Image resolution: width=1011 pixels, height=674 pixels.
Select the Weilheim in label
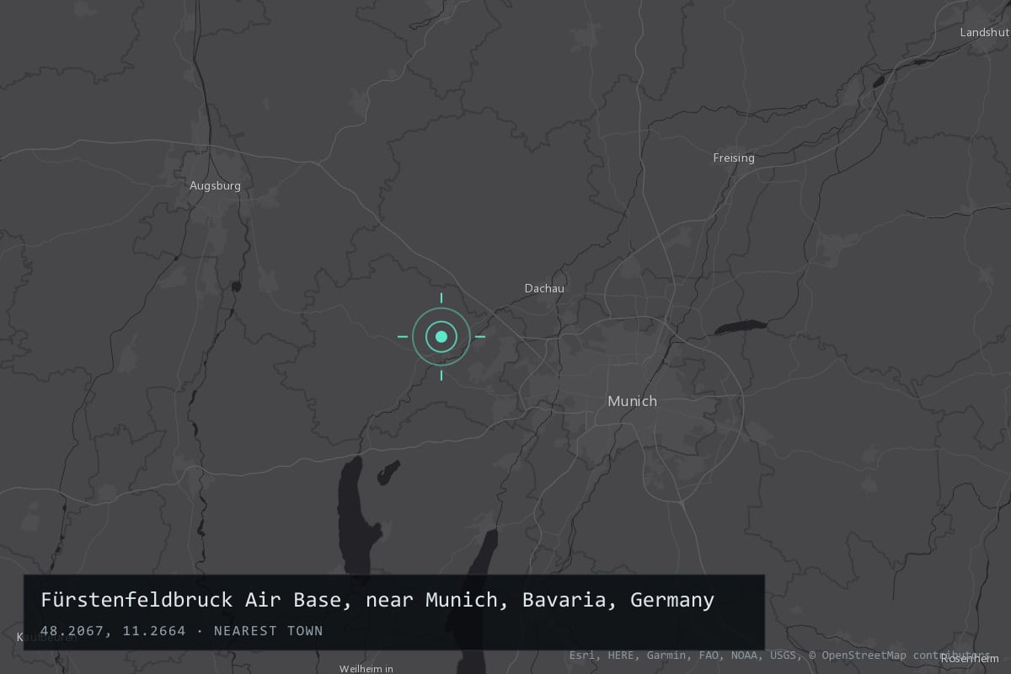coord(366,668)
